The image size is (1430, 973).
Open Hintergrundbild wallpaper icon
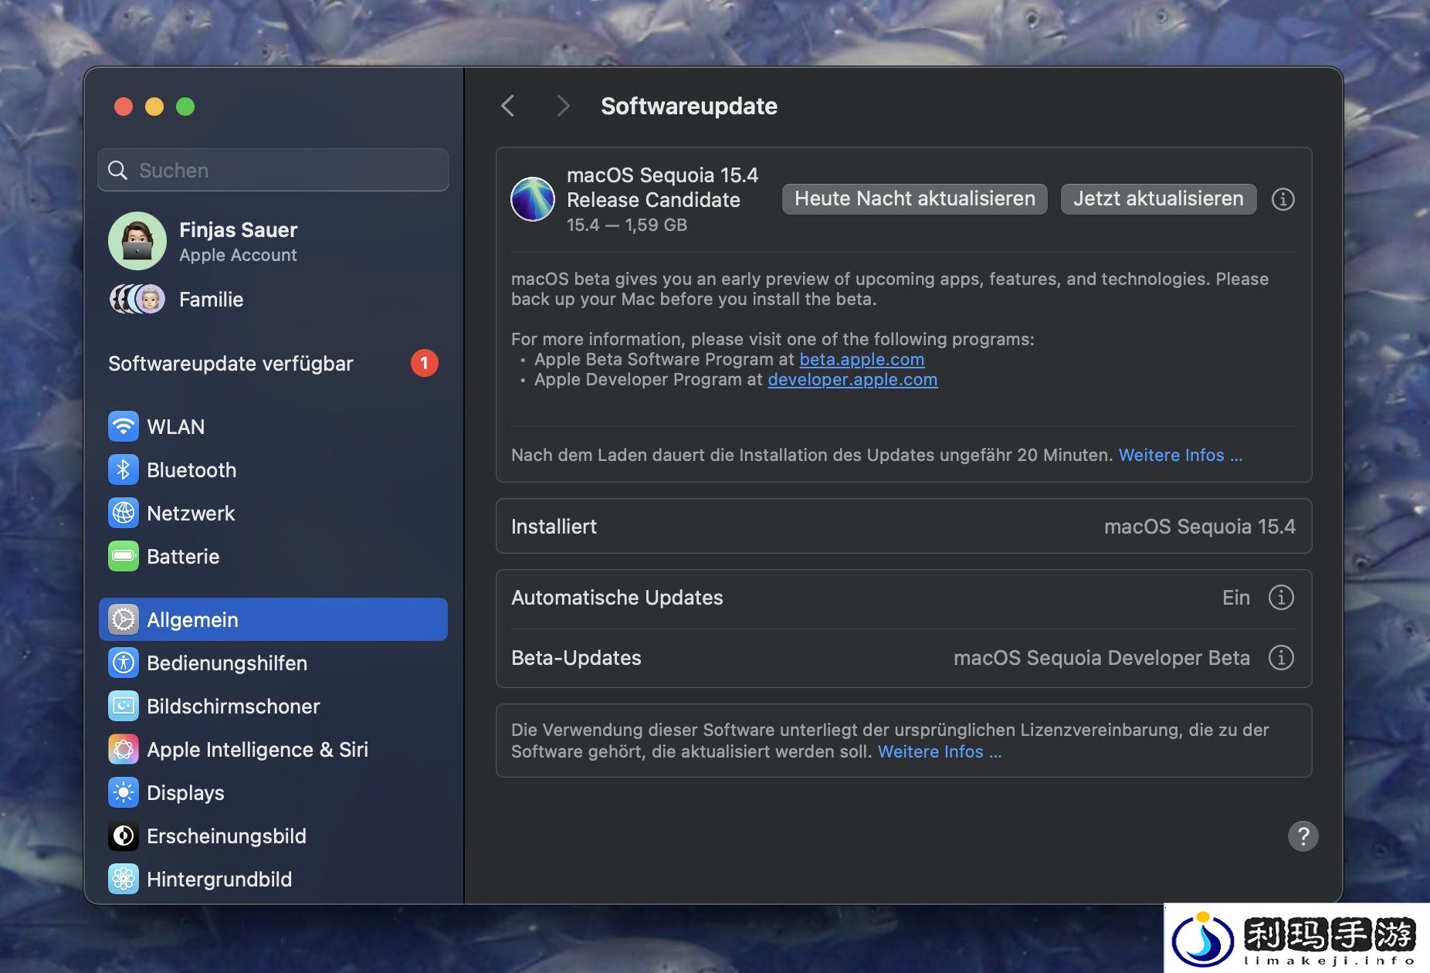point(124,879)
